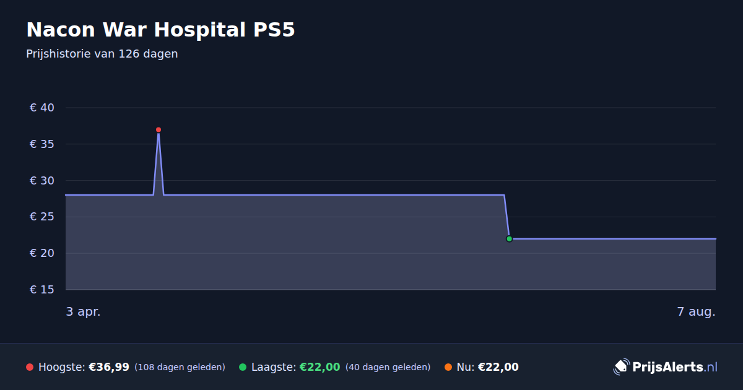This screenshot has width=743, height=390.
Task: Click the € 35 axis label
Action: click(x=42, y=144)
